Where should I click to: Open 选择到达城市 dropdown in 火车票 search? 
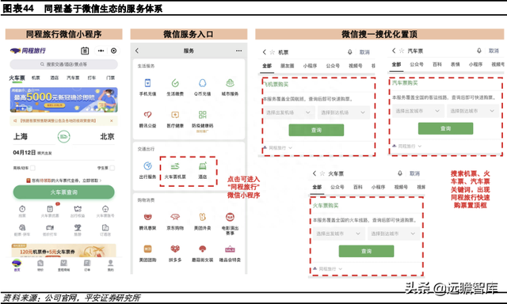click(x=394, y=234)
